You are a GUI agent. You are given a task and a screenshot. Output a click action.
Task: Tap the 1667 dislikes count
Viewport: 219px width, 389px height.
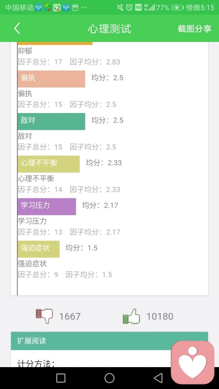tap(70, 316)
